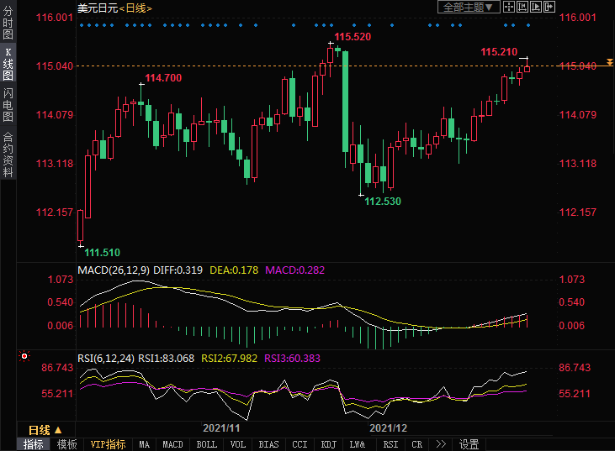
Task: Click the third top-right chart tool icon
Action: coord(536,7)
